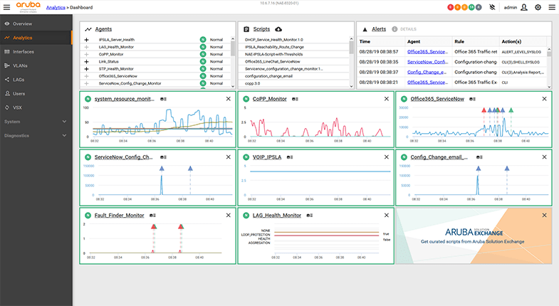
Task: Close the VOIP_IPSLA graph panel
Action: point(387,157)
